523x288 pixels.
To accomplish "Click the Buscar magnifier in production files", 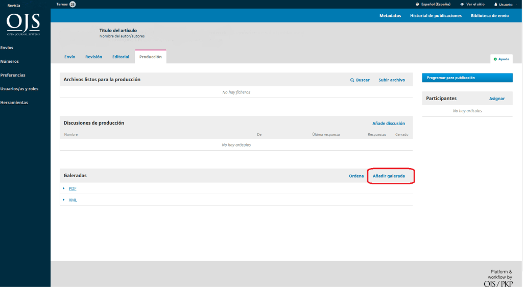I will (352, 80).
